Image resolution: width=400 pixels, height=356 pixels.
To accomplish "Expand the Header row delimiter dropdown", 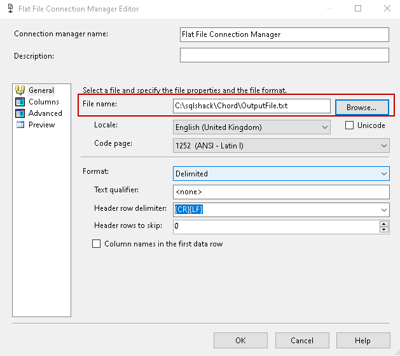I will click(x=383, y=209).
